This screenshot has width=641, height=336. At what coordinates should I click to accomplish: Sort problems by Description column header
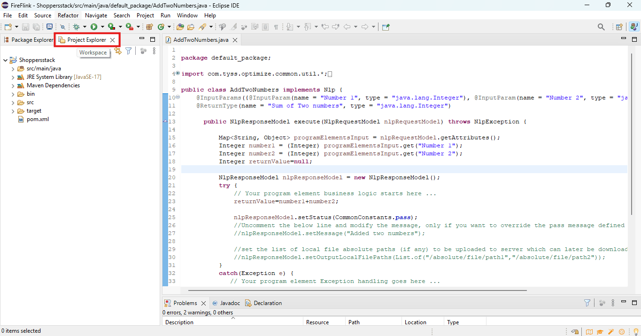pyautogui.click(x=233, y=322)
